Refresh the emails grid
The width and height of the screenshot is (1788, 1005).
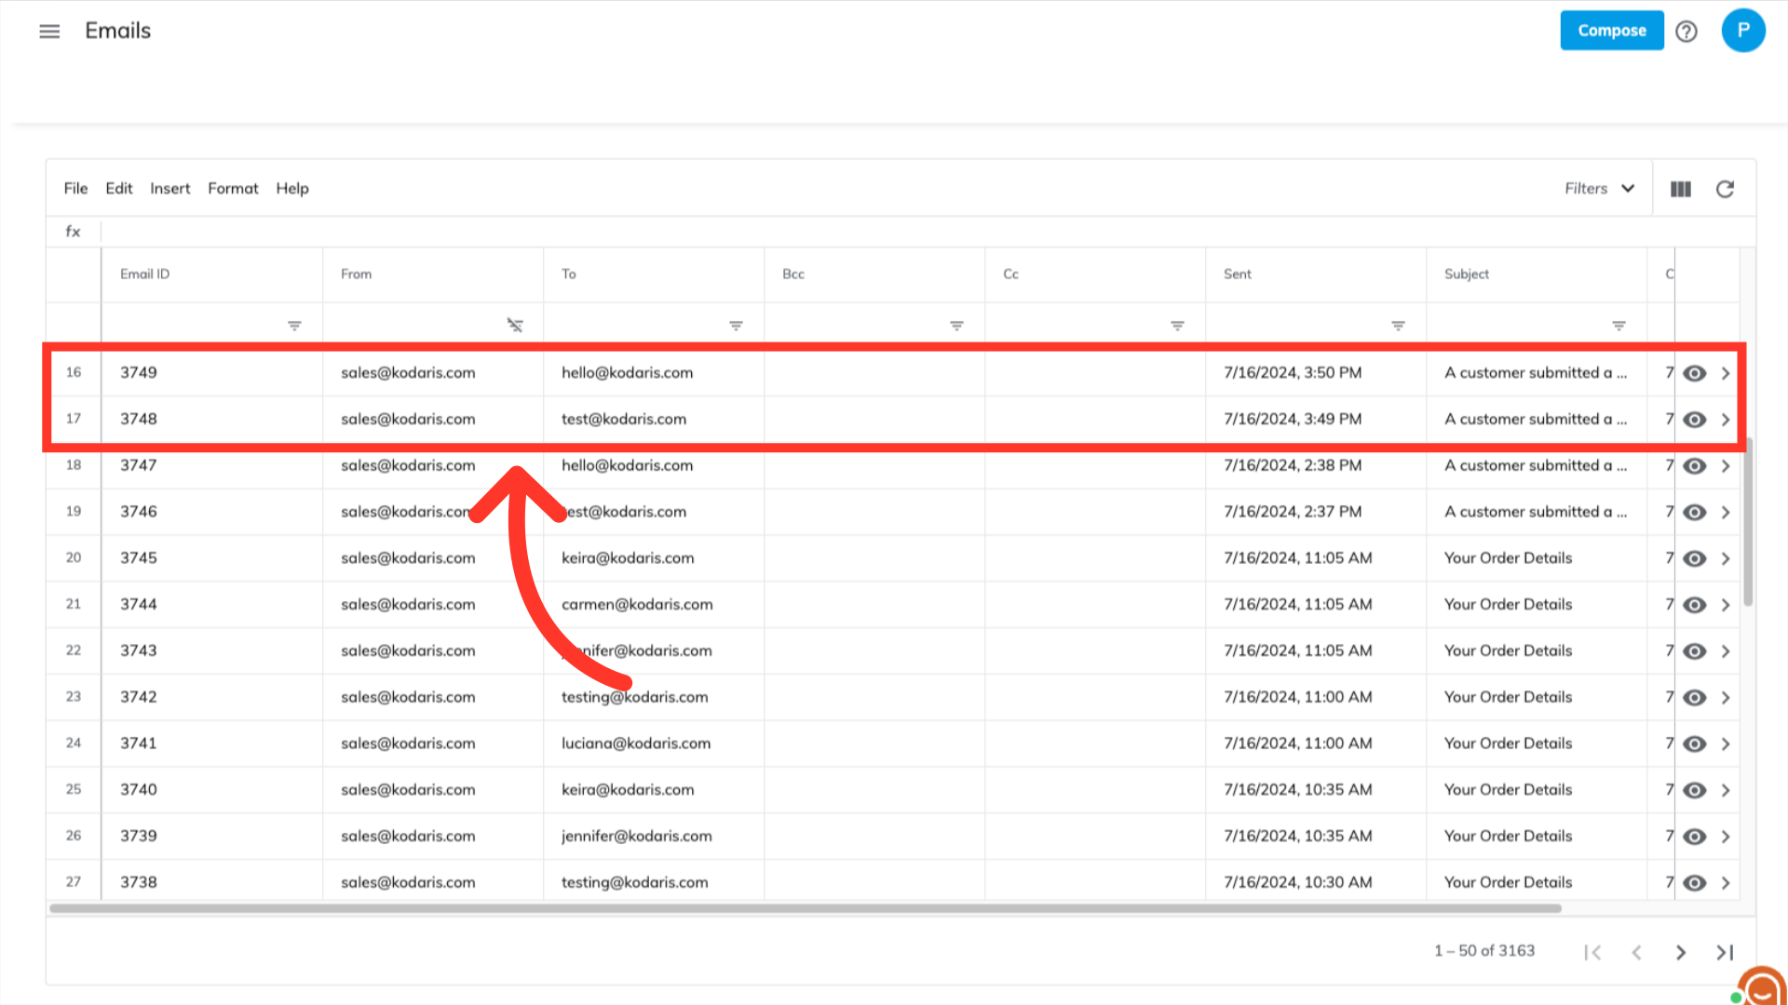(x=1725, y=189)
